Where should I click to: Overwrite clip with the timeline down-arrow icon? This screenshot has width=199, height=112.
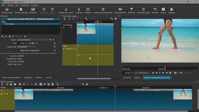pos(32,84)
